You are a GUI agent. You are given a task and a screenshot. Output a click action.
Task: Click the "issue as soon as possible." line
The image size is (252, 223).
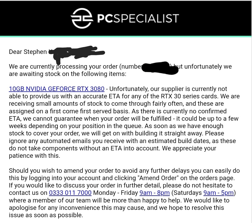[46, 215]
